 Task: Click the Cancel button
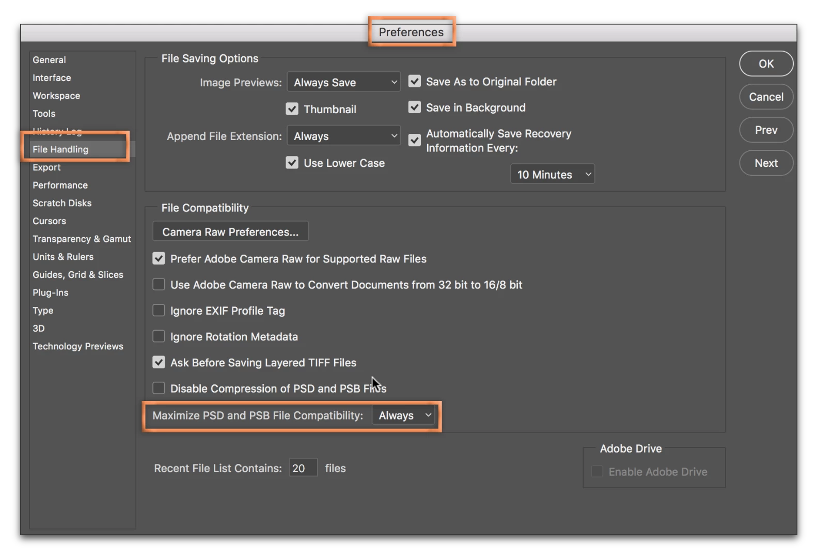coord(766,97)
